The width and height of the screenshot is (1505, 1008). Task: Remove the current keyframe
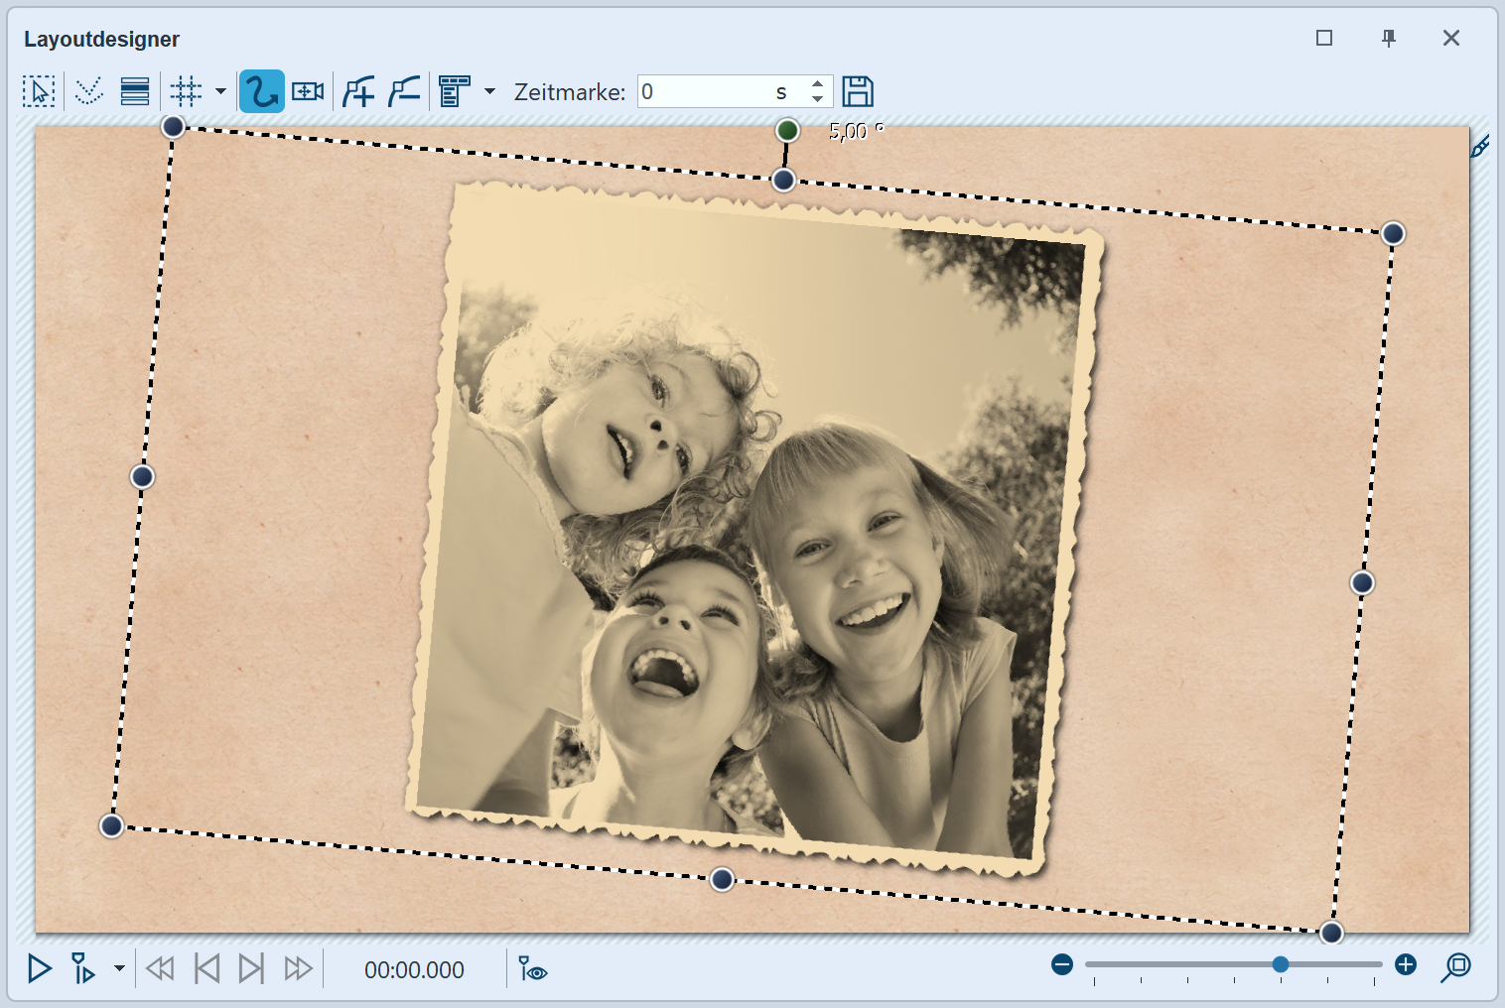pyautogui.click(x=403, y=90)
